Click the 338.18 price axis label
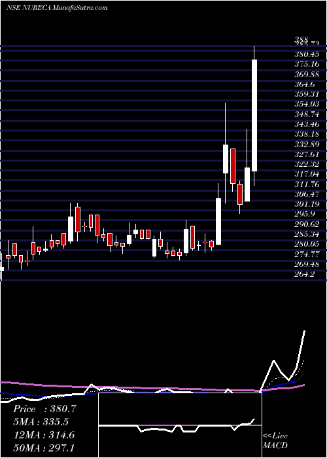Screen dimensions: 327x458 pos(307,134)
